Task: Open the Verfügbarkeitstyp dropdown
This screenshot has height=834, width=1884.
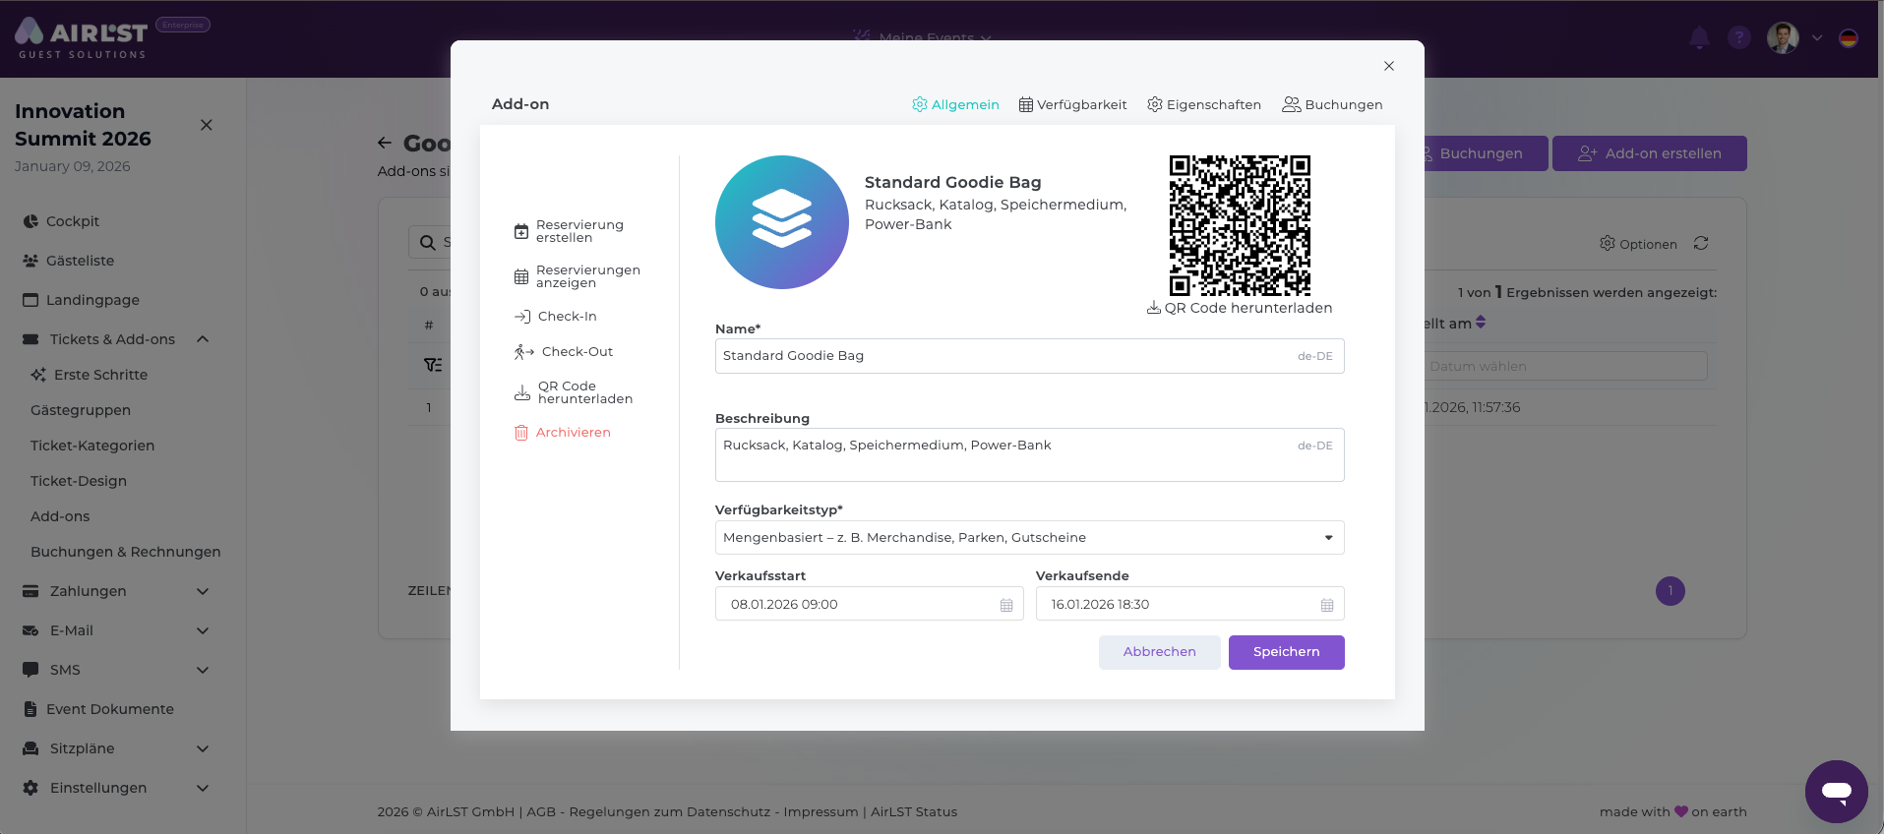Action: click(1029, 538)
